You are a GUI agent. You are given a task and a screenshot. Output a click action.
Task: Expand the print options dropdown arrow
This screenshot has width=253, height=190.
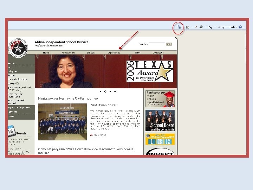(x=205, y=27)
